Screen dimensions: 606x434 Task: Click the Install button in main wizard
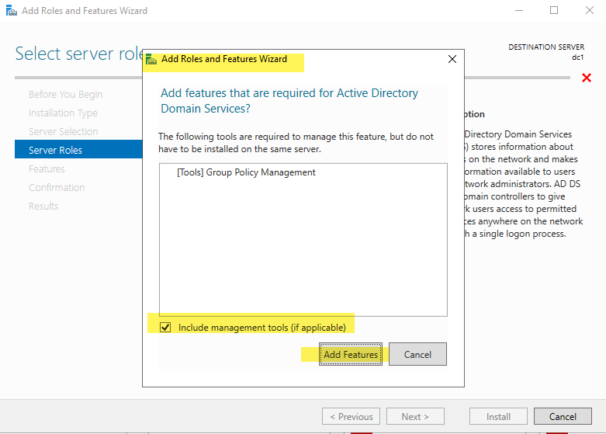(498, 416)
